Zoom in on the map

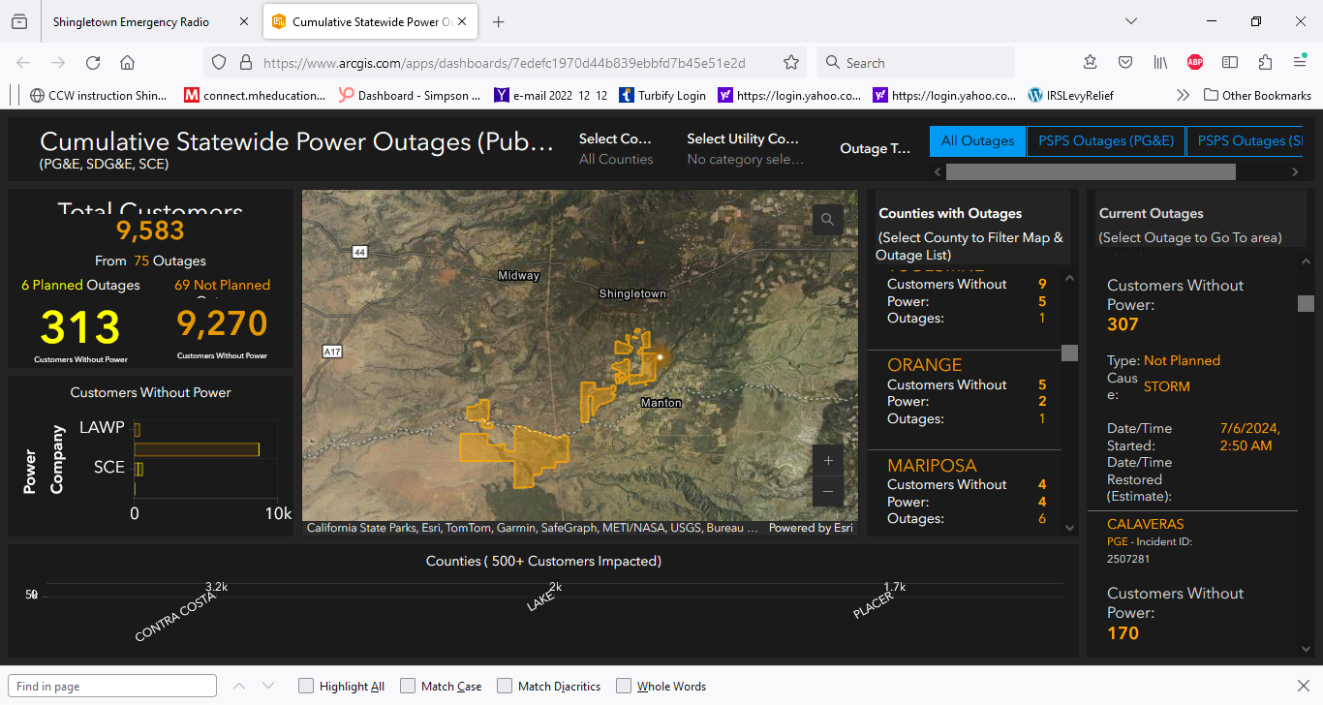(x=828, y=461)
